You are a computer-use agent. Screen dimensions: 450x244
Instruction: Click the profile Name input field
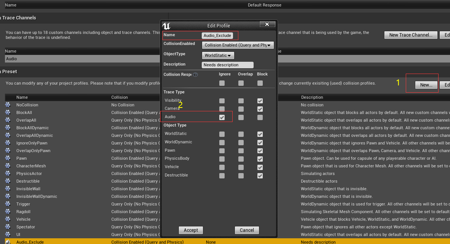coord(217,35)
